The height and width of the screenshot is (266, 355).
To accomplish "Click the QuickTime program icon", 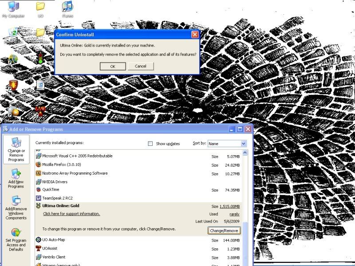I will [39, 190].
